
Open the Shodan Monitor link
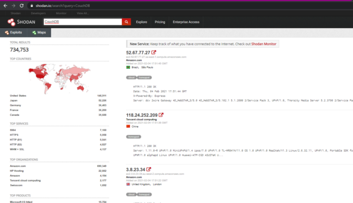(x=264, y=44)
